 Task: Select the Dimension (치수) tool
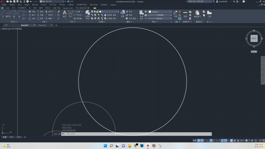[x=70, y=14]
